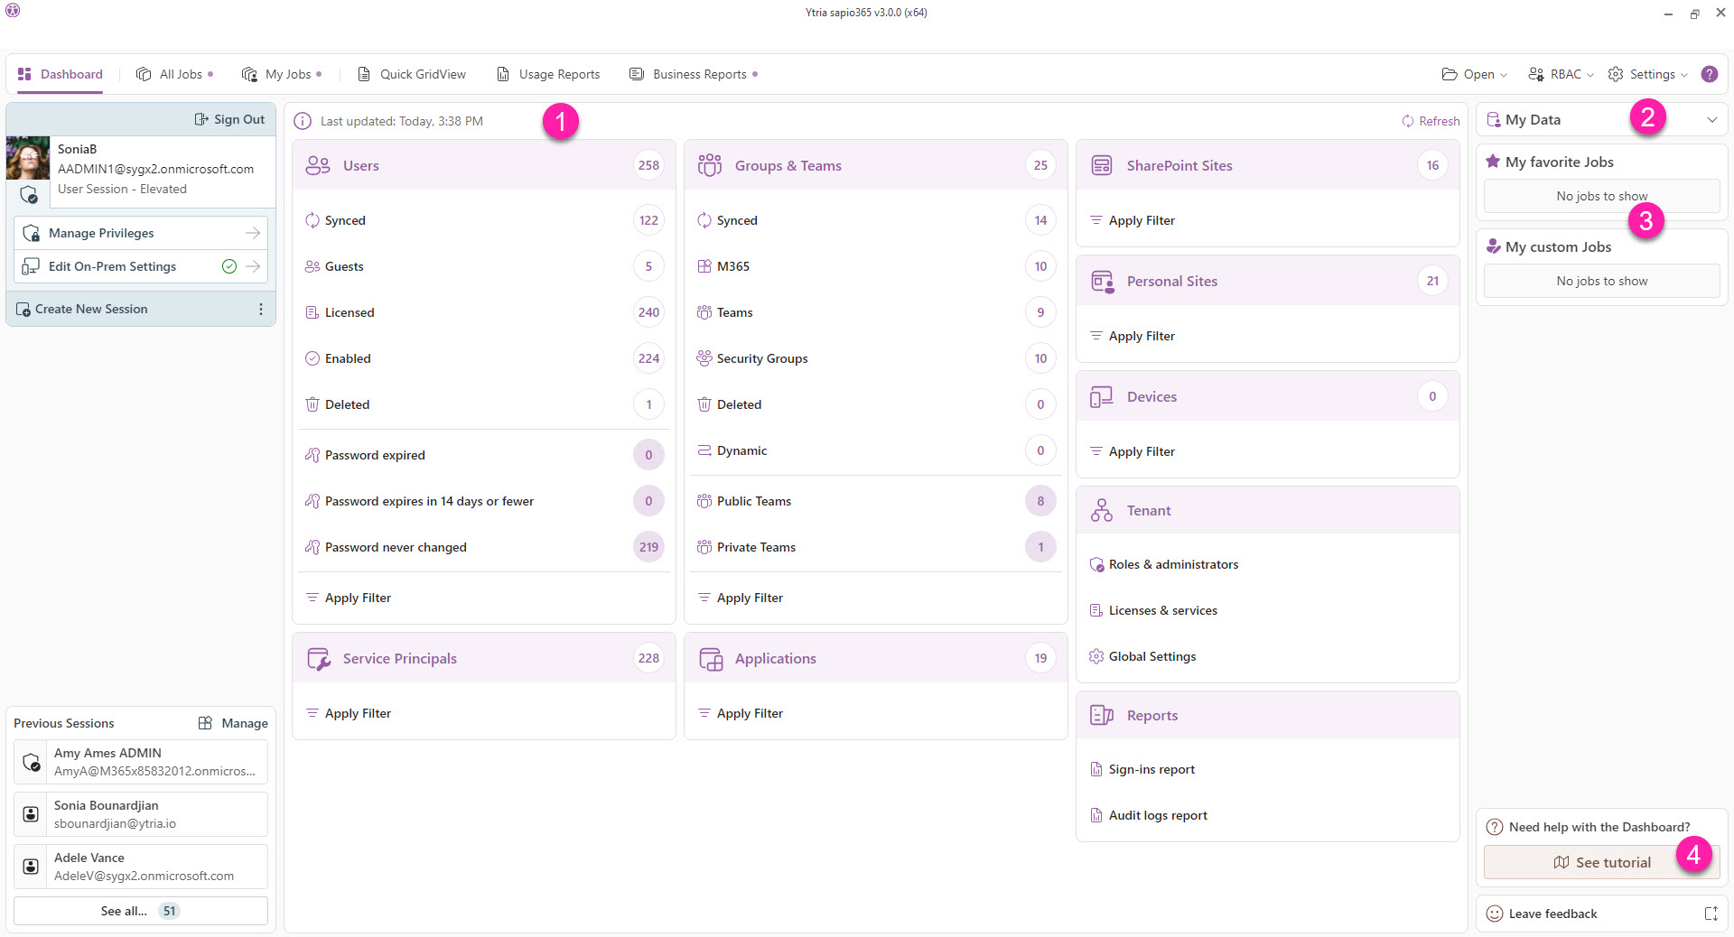Open the Open dropdown menu
1734x937 pixels.
[1475, 74]
